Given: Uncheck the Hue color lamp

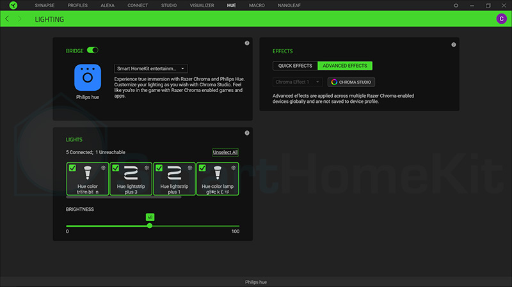Looking at the screenshot, I should (202, 168).
